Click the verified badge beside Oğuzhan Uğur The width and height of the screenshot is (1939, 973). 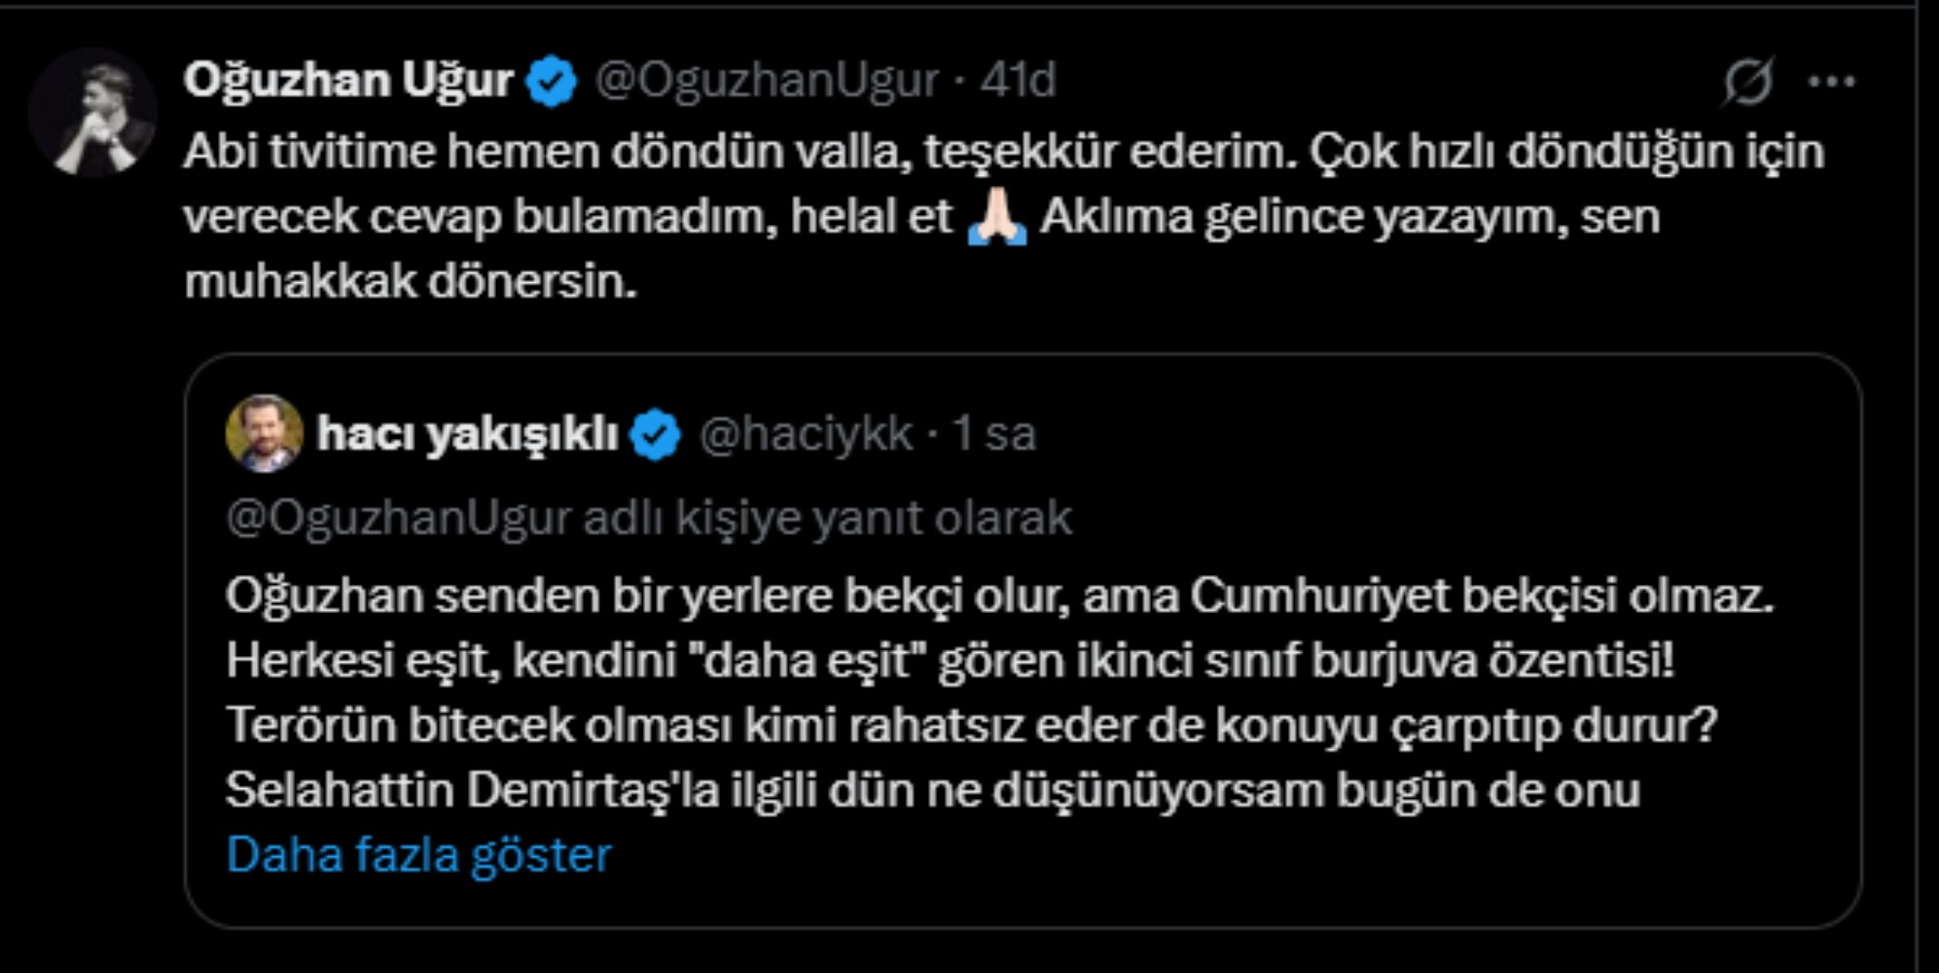tap(552, 81)
